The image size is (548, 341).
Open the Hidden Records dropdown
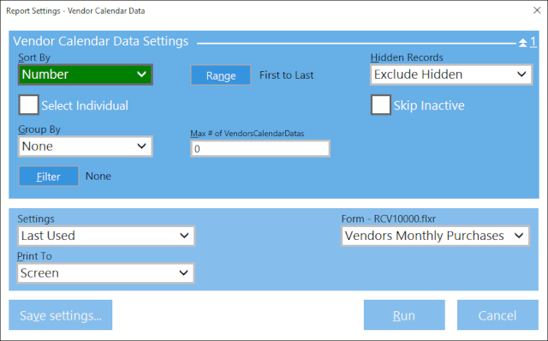(x=451, y=75)
